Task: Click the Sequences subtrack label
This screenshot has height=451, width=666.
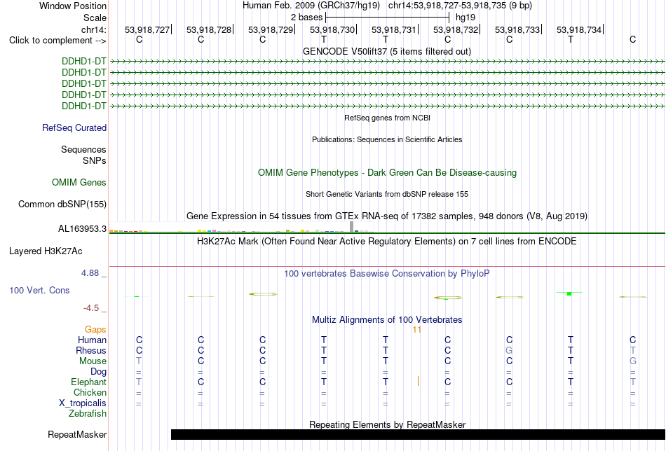Action: pyautogui.click(x=83, y=149)
